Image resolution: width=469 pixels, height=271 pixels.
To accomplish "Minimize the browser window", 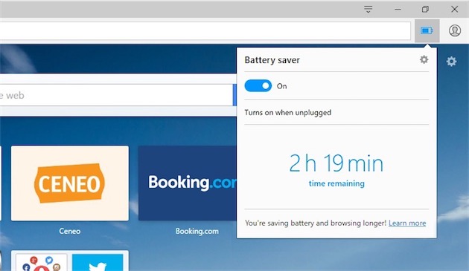I will coord(398,9).
